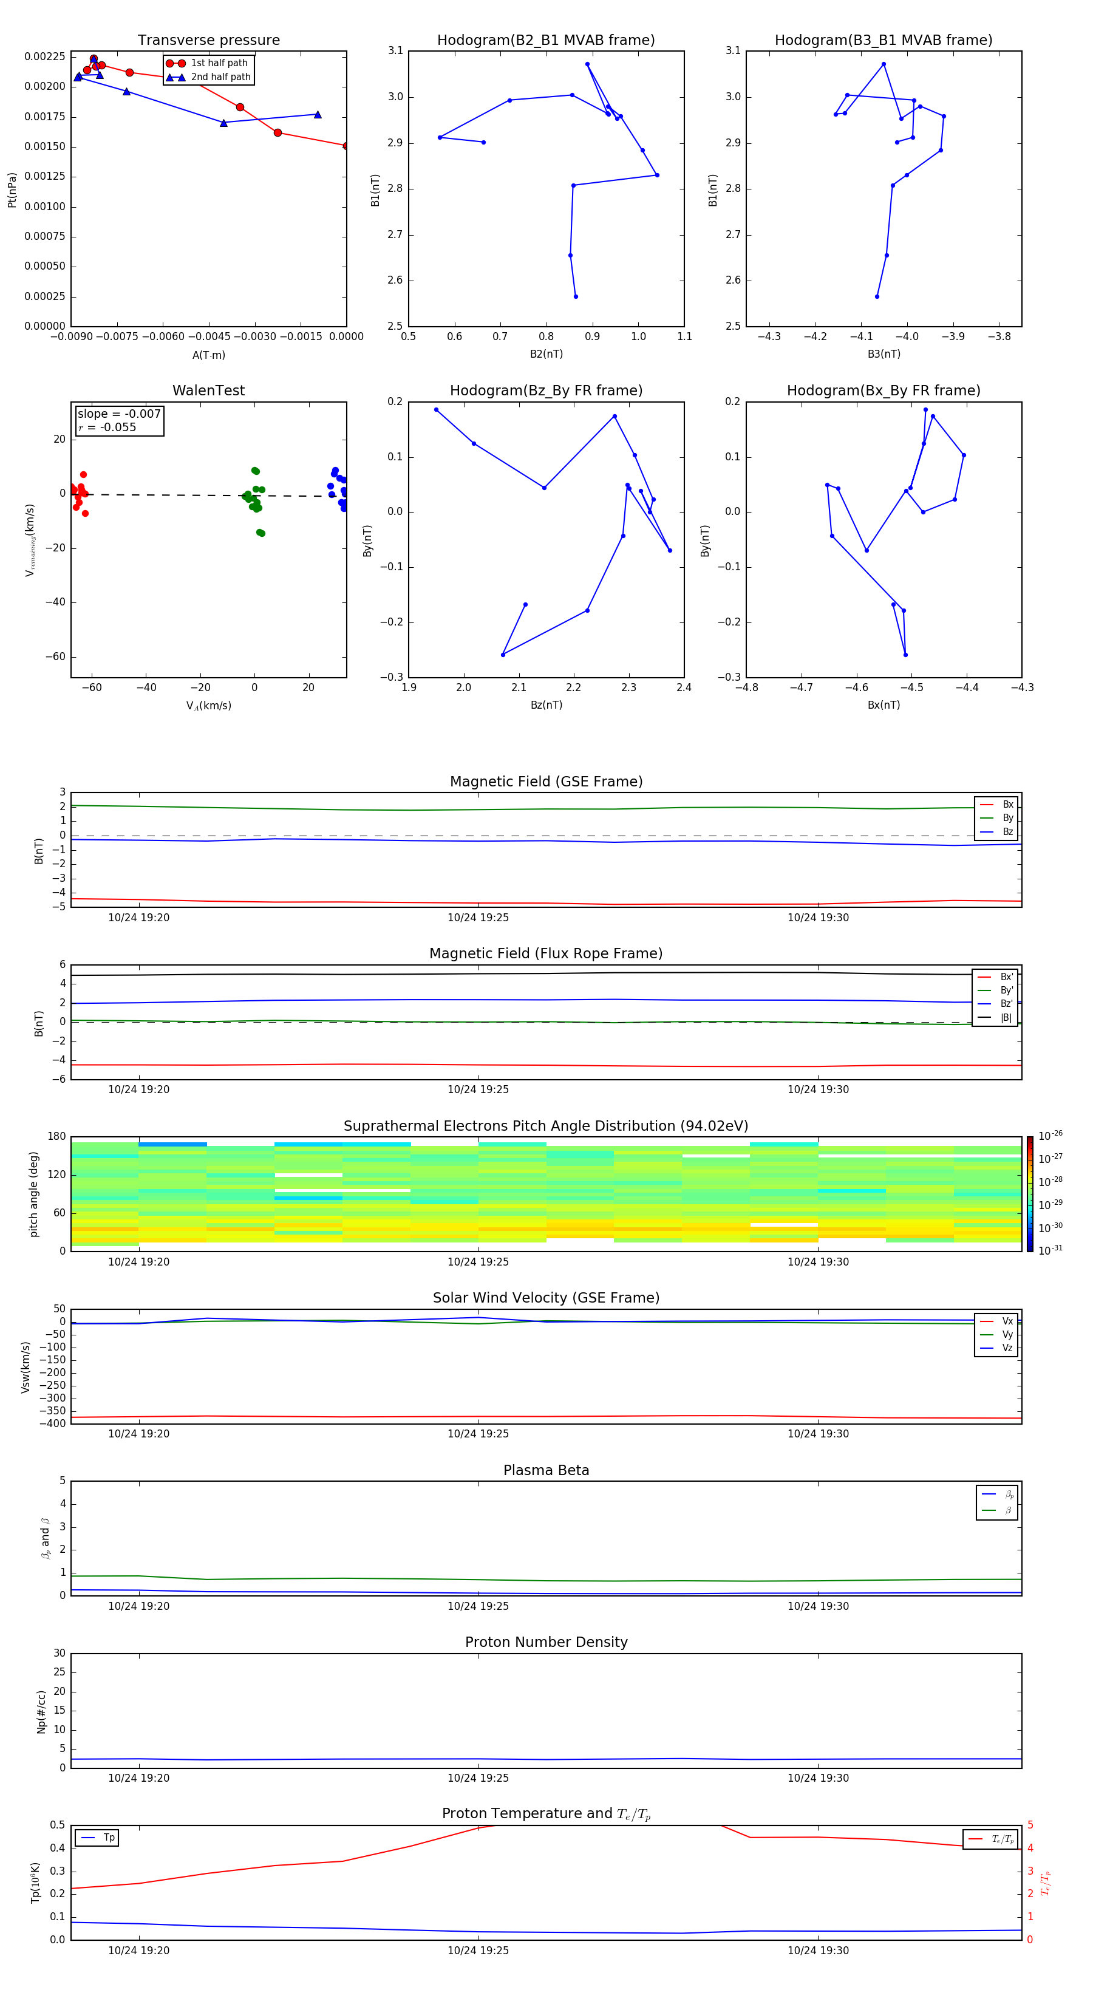Click the '|B|' legend entry in Flux Rope plot
The width and height of the screenshot is (1093, 2004).
996,1018
